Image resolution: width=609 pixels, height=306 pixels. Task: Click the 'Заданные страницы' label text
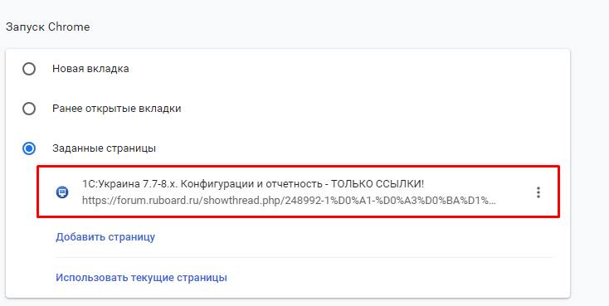104,148
